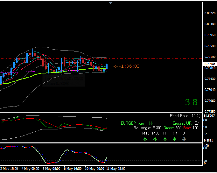Click the H4 label beside EURGBPmicro
The image size is (217, 173).
[151, 123]
